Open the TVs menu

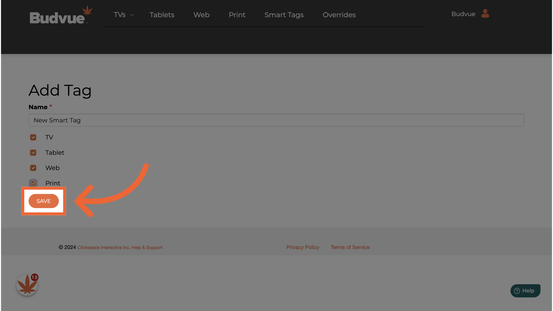tap(120, 15)
